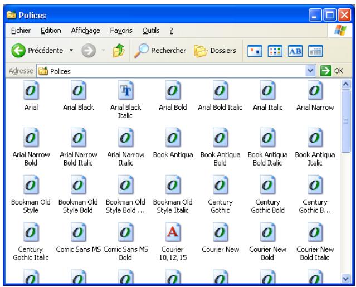Viewport: 356px width, 287px height.
Task: Click the scrollbar up arrow
Action: point(346,85)
